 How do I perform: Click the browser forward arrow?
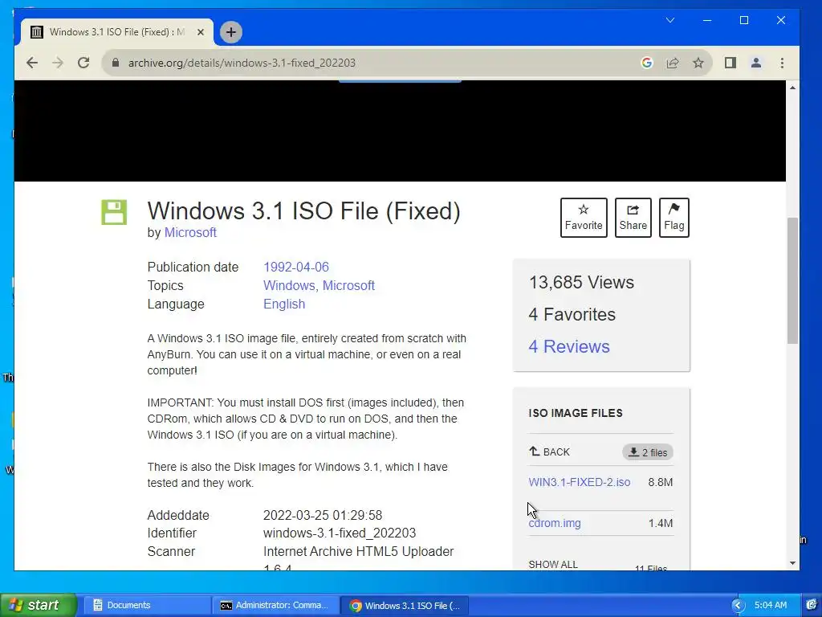click(58, 63)
